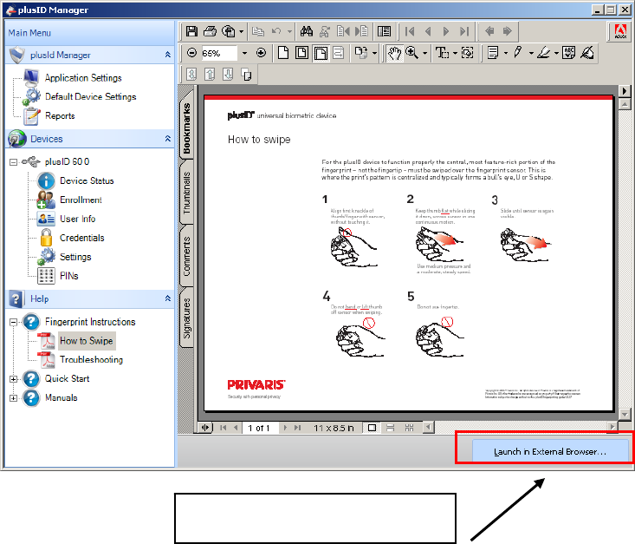Click the Next View right arrow

click(508, 31)
